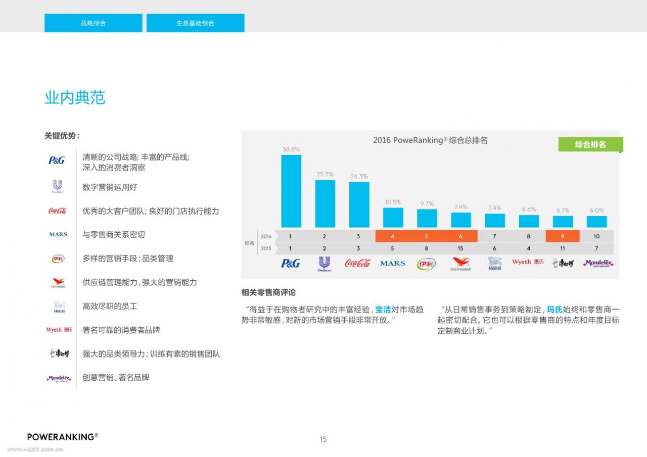Click page number 15 in footer

(323, 439)
